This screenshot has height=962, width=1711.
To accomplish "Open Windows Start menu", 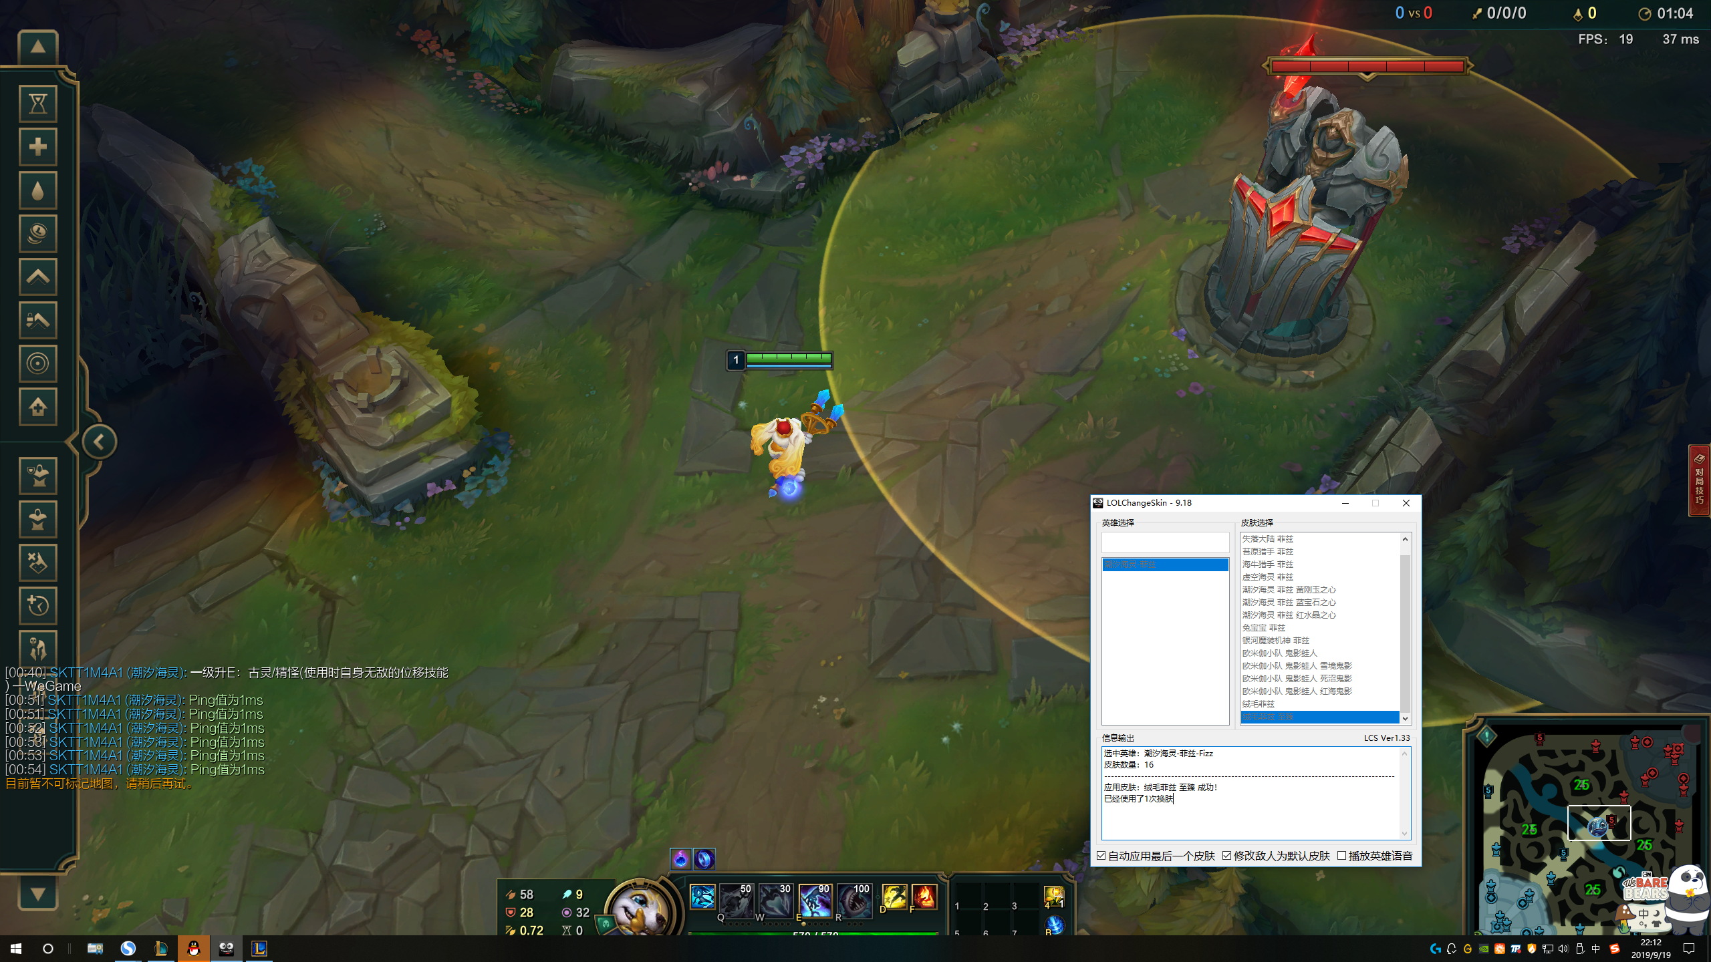I will (16, 949).
